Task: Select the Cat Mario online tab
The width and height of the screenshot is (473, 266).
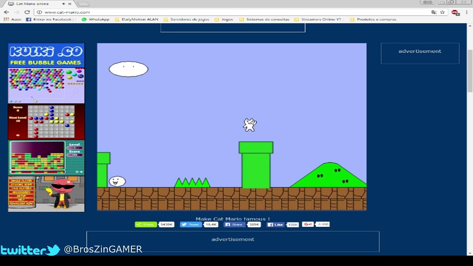Action: (x=40, y=4)
